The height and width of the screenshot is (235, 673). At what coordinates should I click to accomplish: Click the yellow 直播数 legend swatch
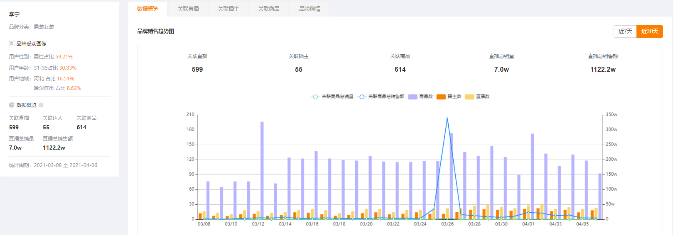(x=469, y=97)
